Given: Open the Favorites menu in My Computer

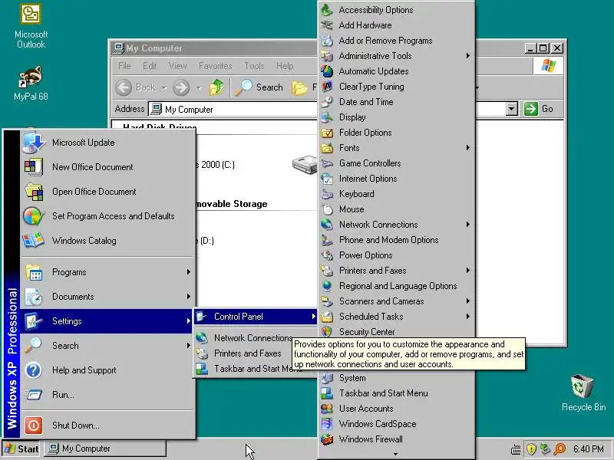Looking at the screenshot, I should coord(216,66).
